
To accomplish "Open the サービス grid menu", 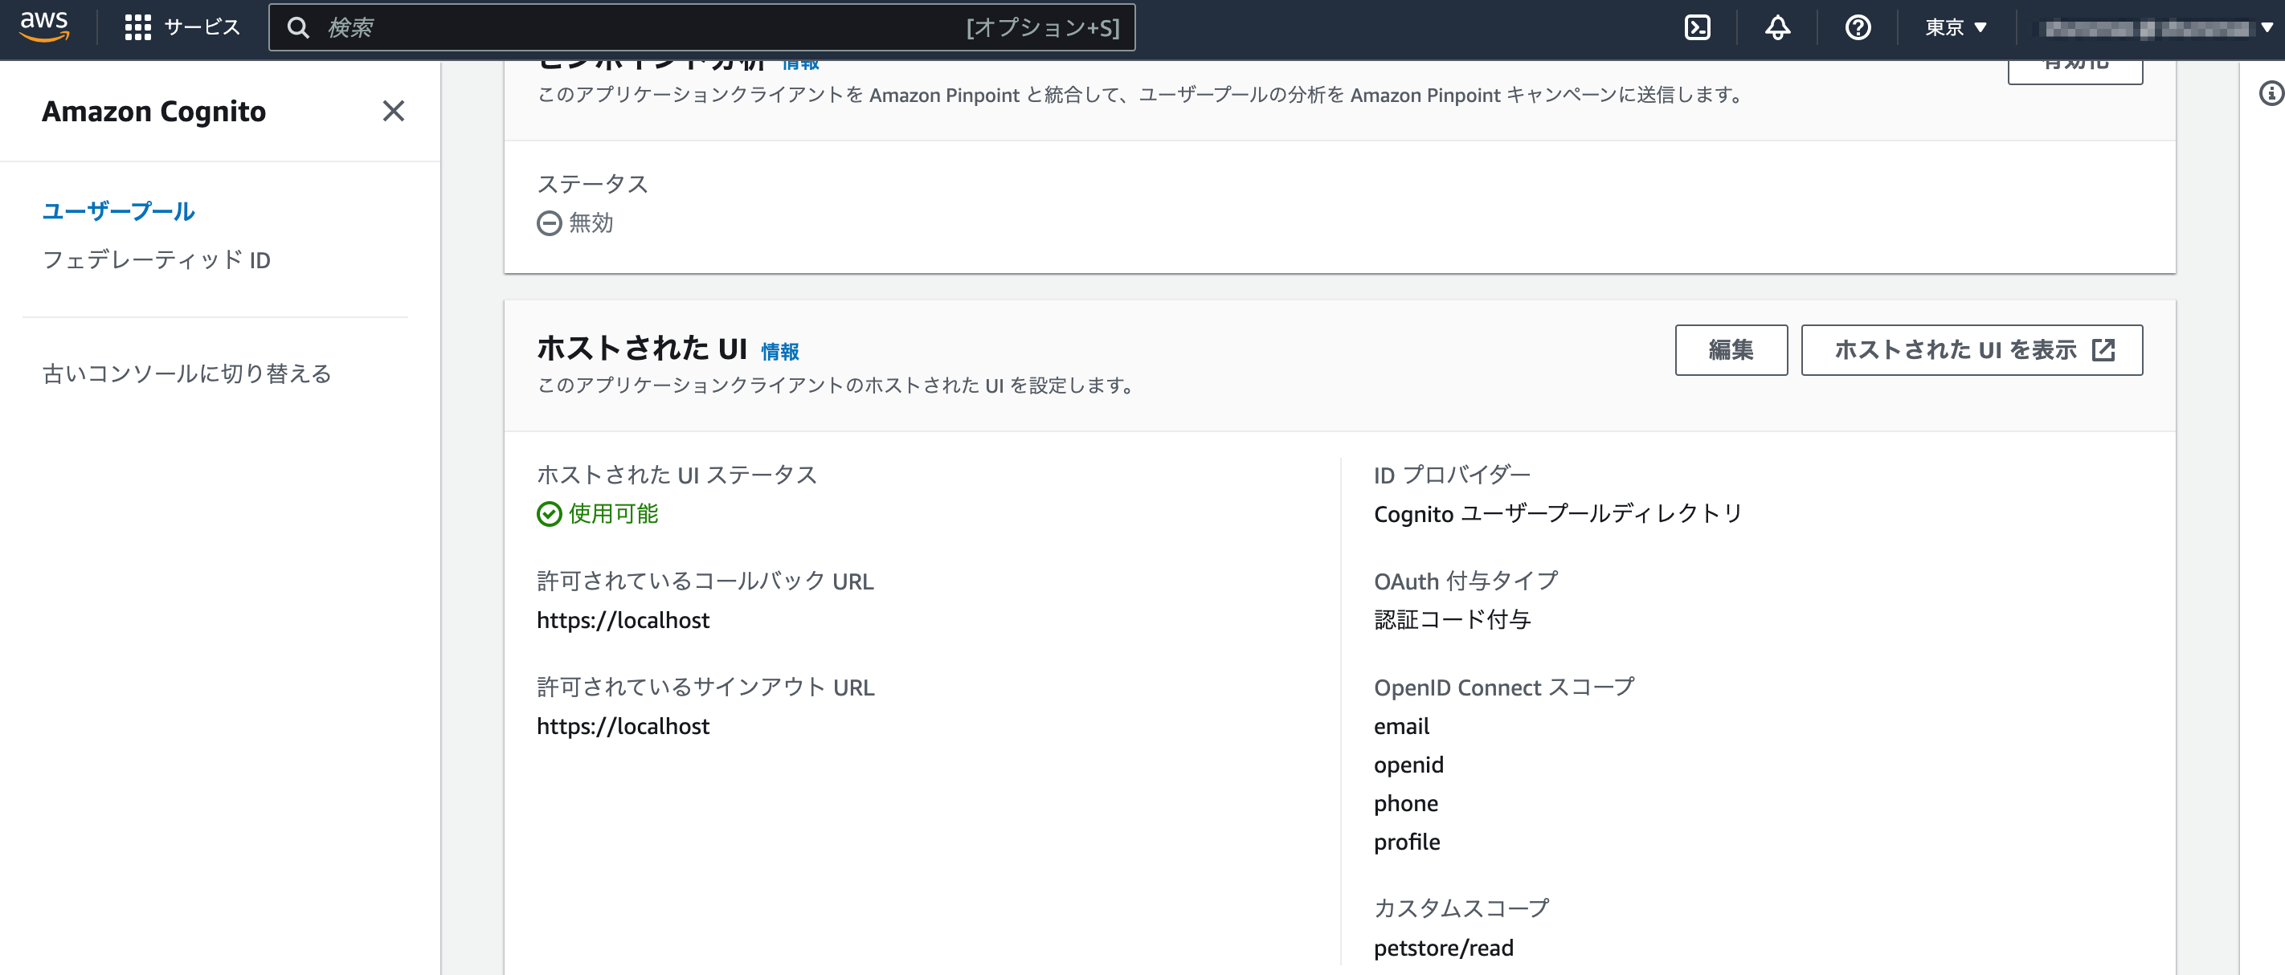I will click(x=182, y=27).
